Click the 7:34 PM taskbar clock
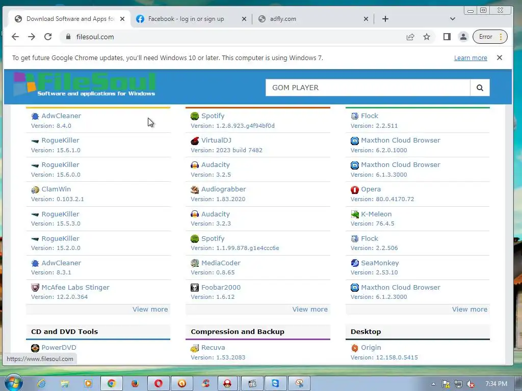Screen dimensions: 522x391 (x=496, y=384)
